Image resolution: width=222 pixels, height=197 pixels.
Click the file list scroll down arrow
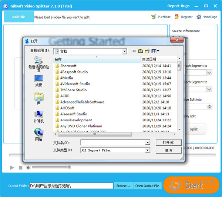click(x=179, y=129)
